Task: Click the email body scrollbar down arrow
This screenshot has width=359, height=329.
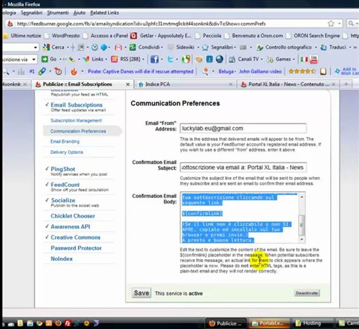Action: point(302,239)
